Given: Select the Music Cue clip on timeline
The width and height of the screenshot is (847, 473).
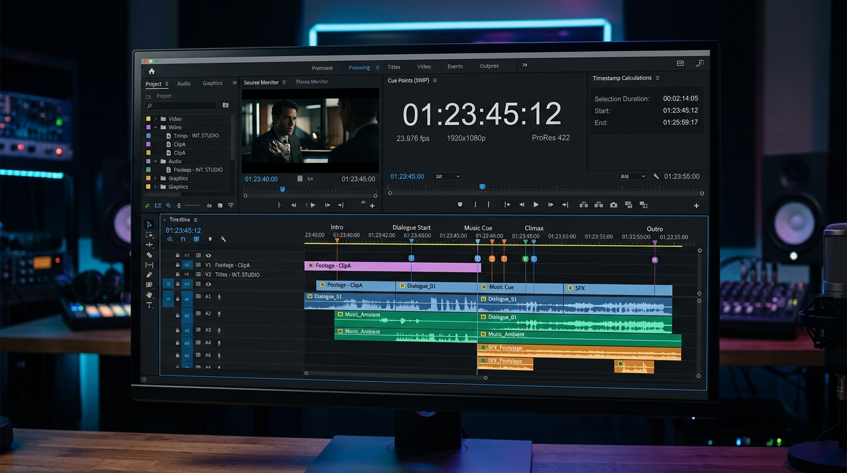Looking at the screenshot, I should [x=521, y=287].
